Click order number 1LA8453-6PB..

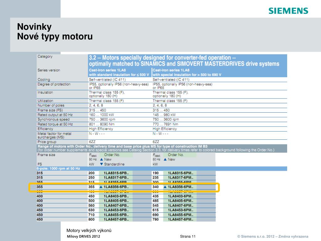(x=116, y=210)
